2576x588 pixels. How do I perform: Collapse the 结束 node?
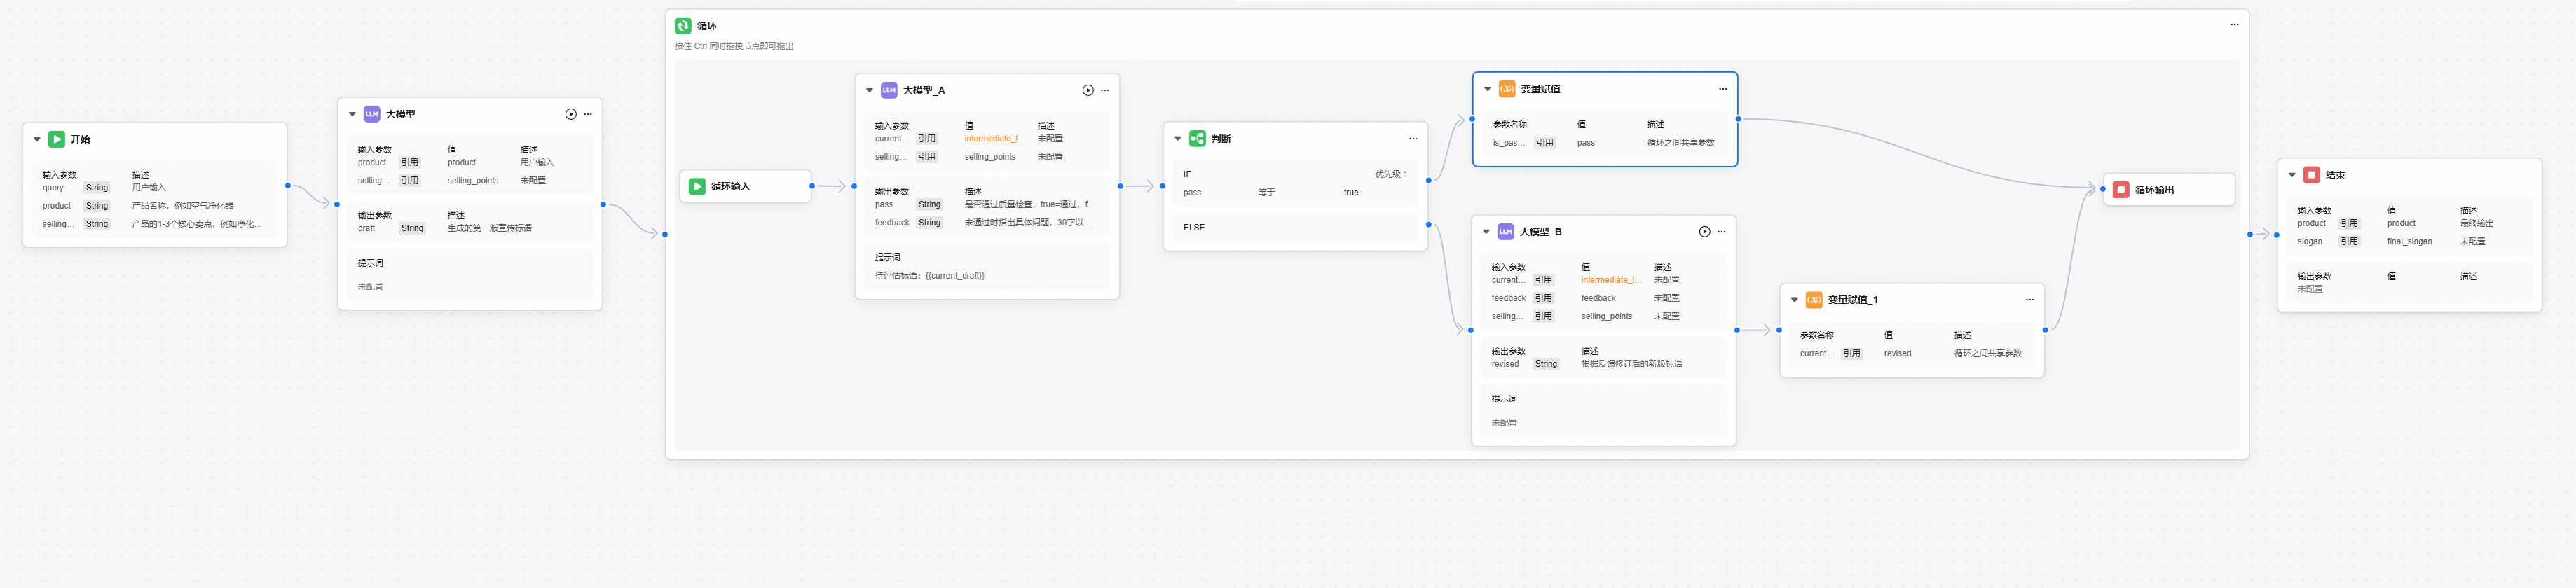[2292, 175]
